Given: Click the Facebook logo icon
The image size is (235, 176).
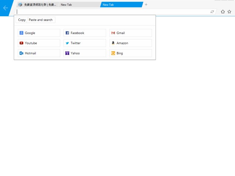Looking at the screenshot, I should (67, 33).
